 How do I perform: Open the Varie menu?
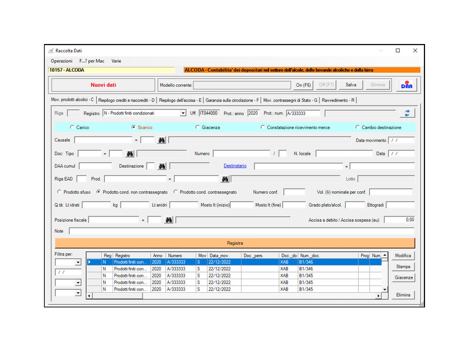(x=116, y=61)
